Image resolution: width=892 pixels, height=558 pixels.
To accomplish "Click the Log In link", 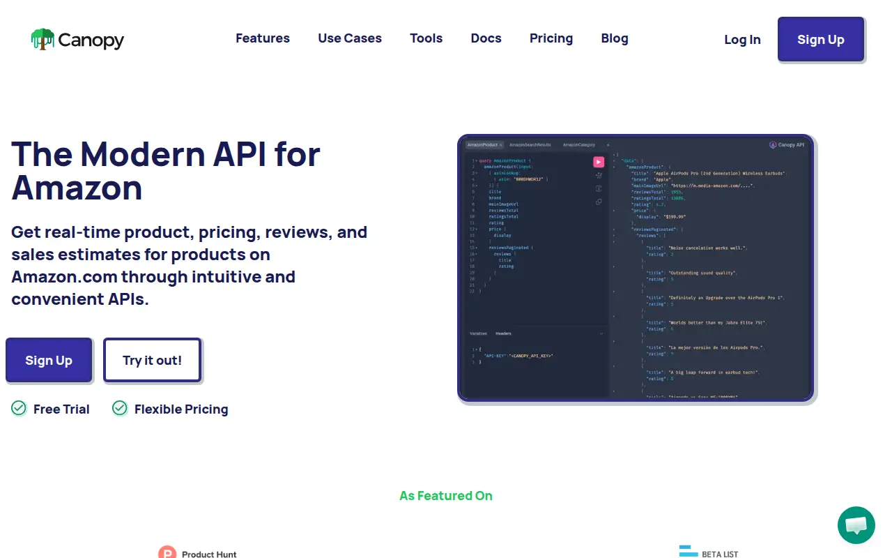I will (742, 40).
